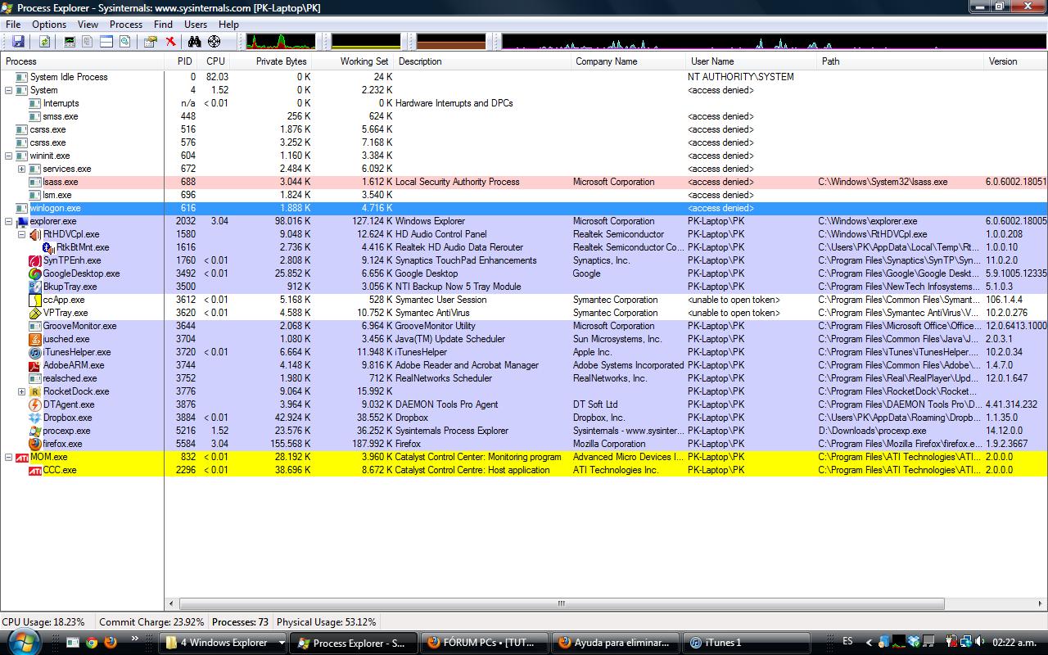Expand the RocketDock.exe tree node
Screen dimensions: 1048x655
[x=22, y=391]
